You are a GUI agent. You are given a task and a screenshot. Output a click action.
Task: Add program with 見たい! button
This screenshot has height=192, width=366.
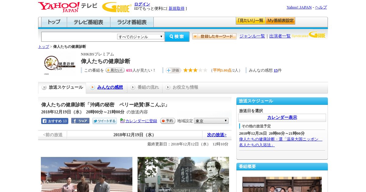pyautogui.click(x=115, y=70)
